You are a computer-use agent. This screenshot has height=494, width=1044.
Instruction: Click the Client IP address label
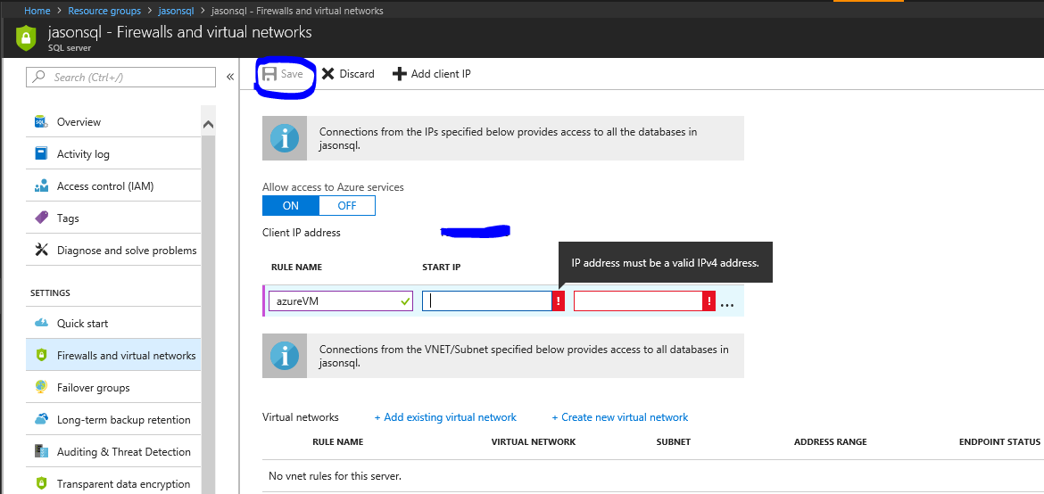[302, 233]
